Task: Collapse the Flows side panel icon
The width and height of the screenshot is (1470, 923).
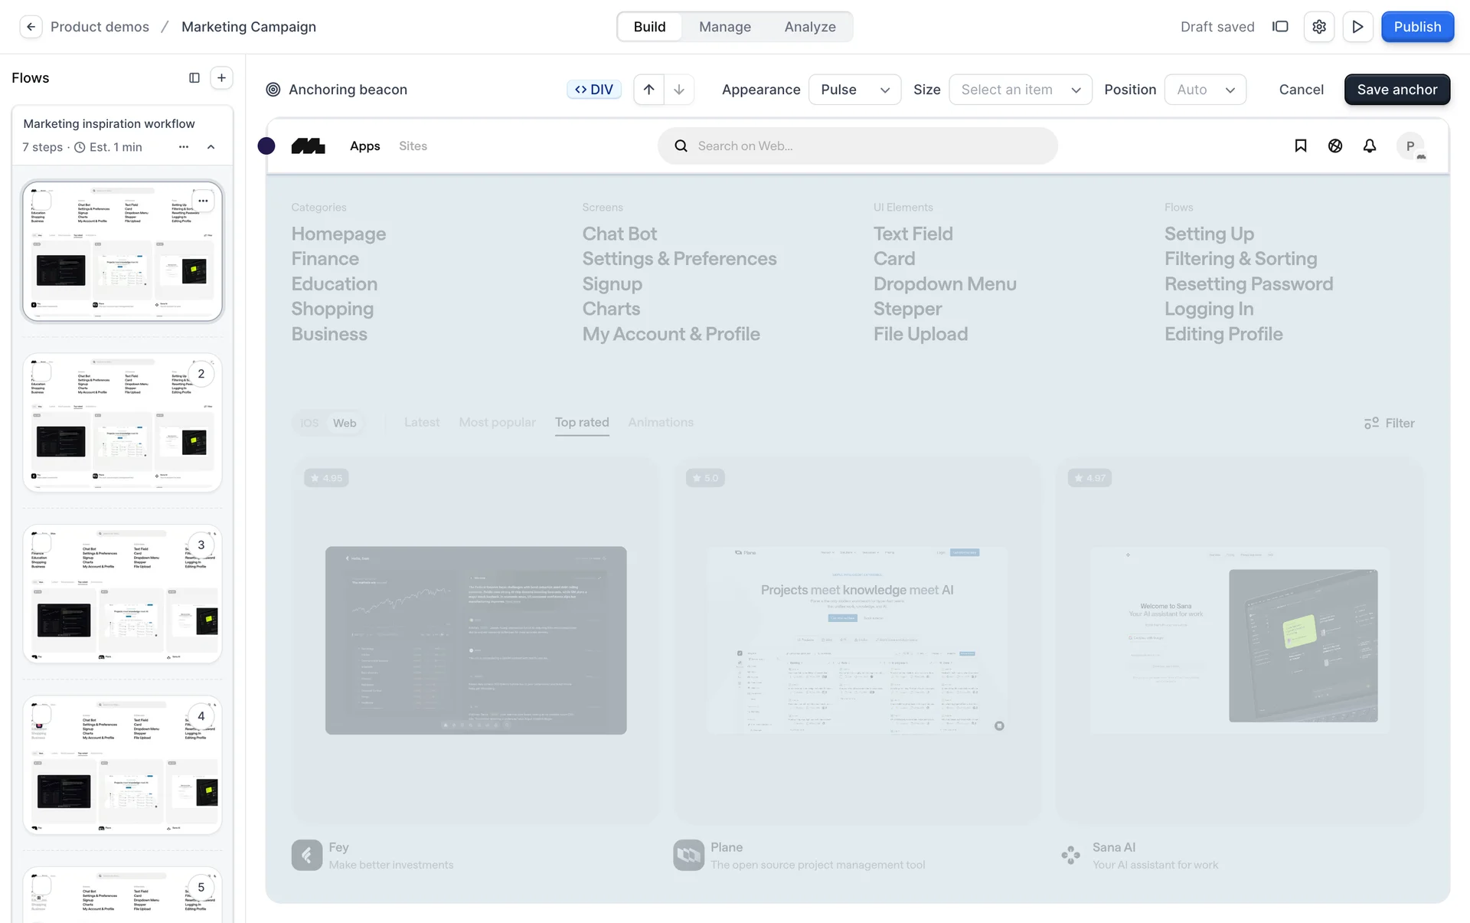Action: tap(194, 78)
